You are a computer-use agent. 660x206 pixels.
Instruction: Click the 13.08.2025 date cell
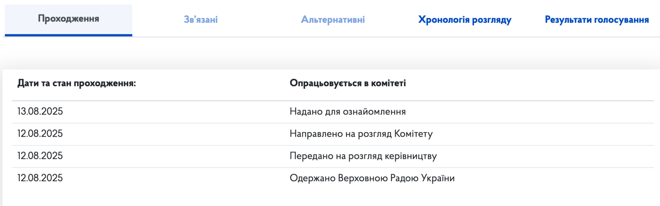tap(40, 111)
